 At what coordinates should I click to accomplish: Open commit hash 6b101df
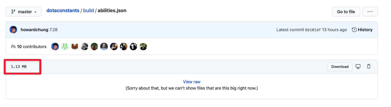point(313,30)
